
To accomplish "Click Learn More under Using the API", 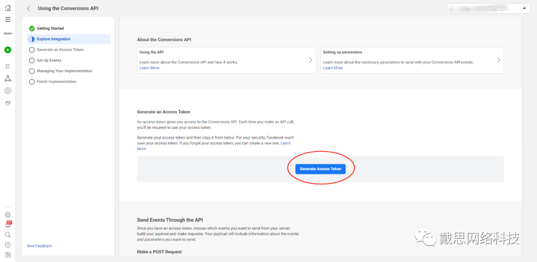I will [x=149, y=68].
